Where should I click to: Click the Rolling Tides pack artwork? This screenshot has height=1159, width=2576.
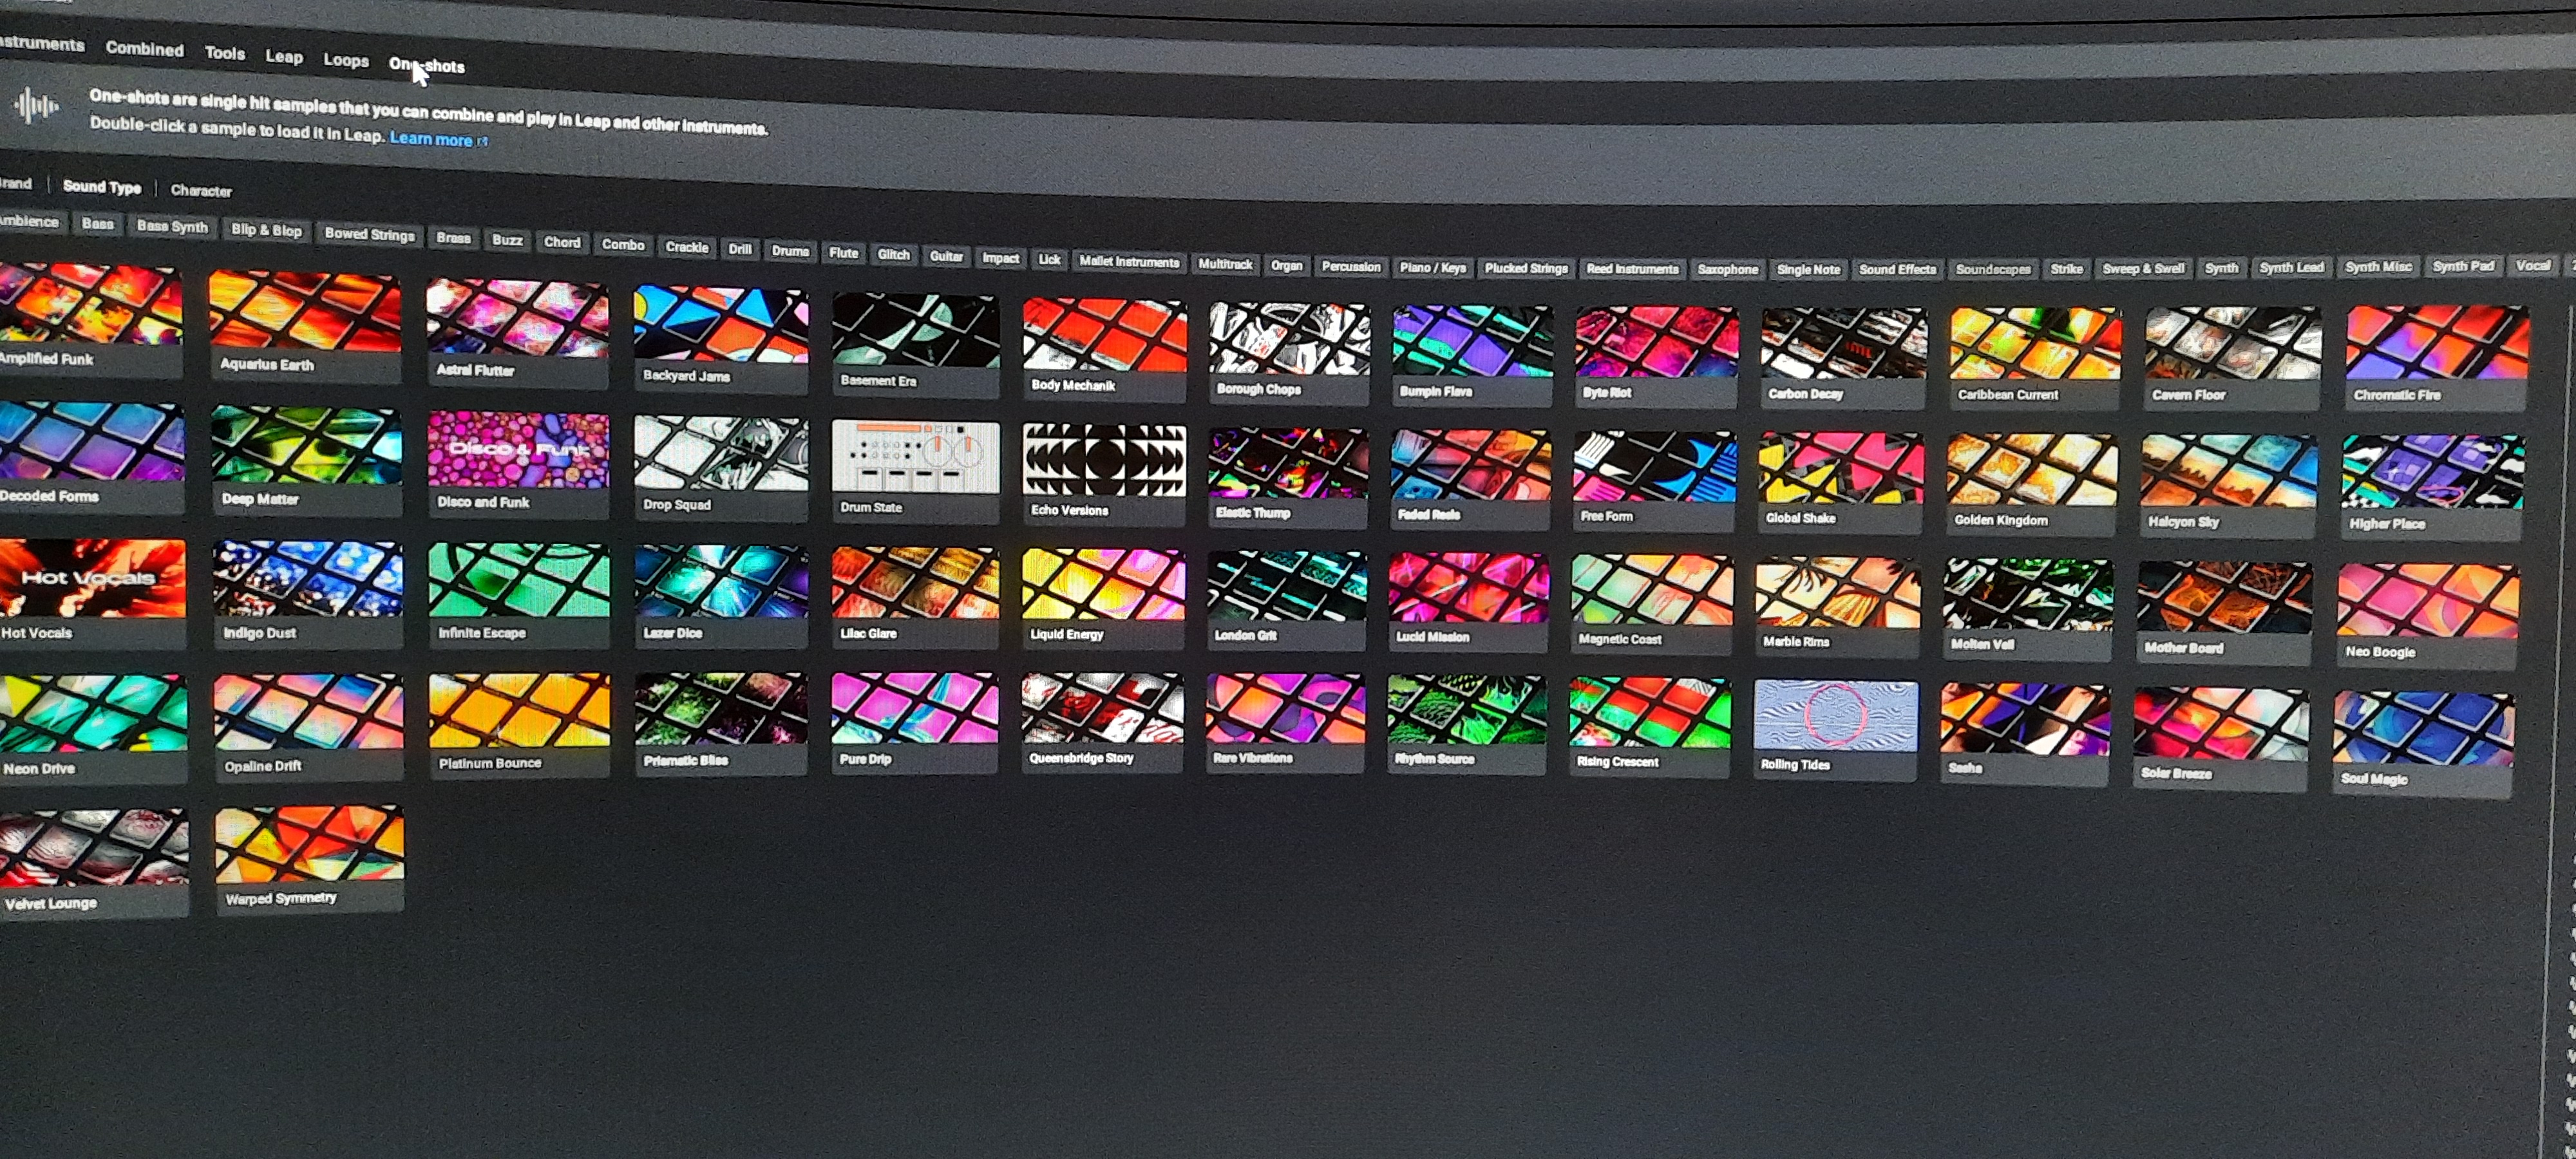click(x=1836, y=716)
